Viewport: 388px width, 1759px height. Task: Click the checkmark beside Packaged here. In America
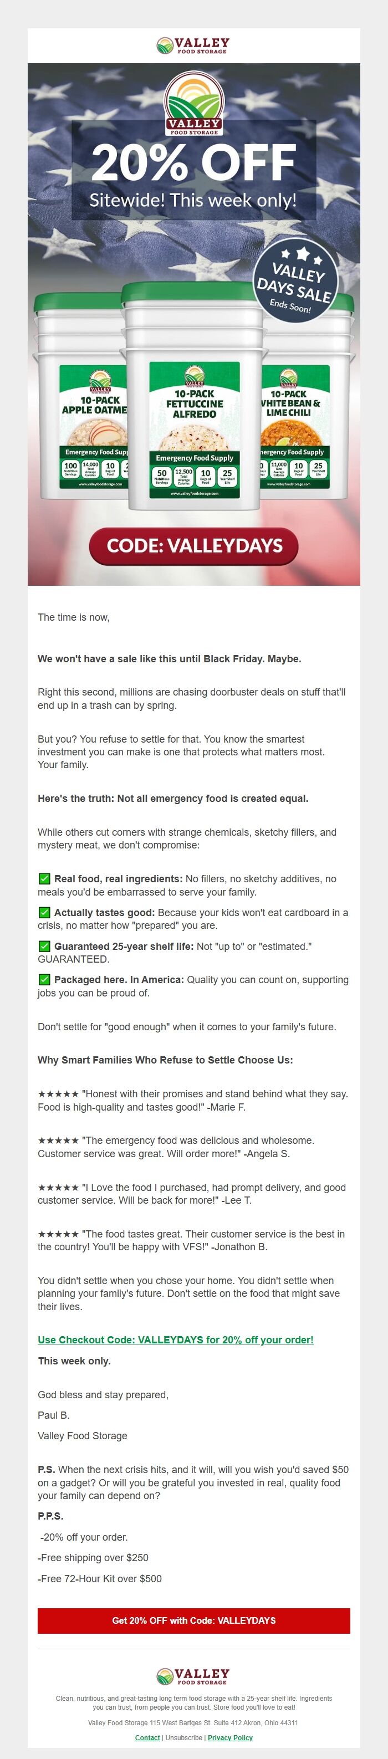(x=44, y=980)
